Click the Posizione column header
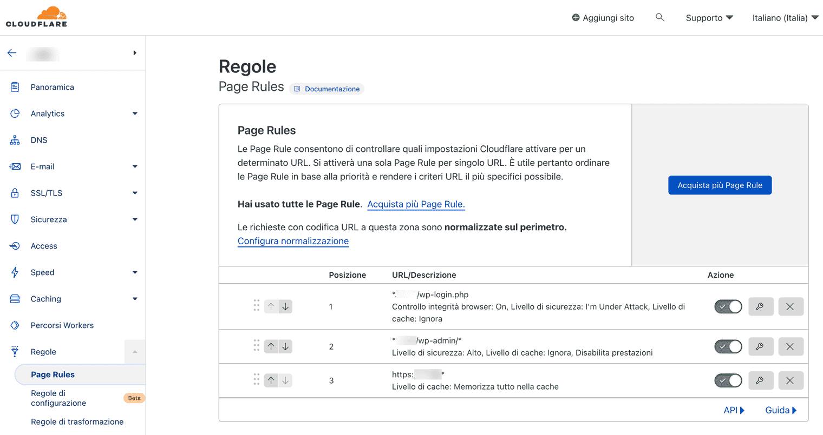 (x=347, y=275)
